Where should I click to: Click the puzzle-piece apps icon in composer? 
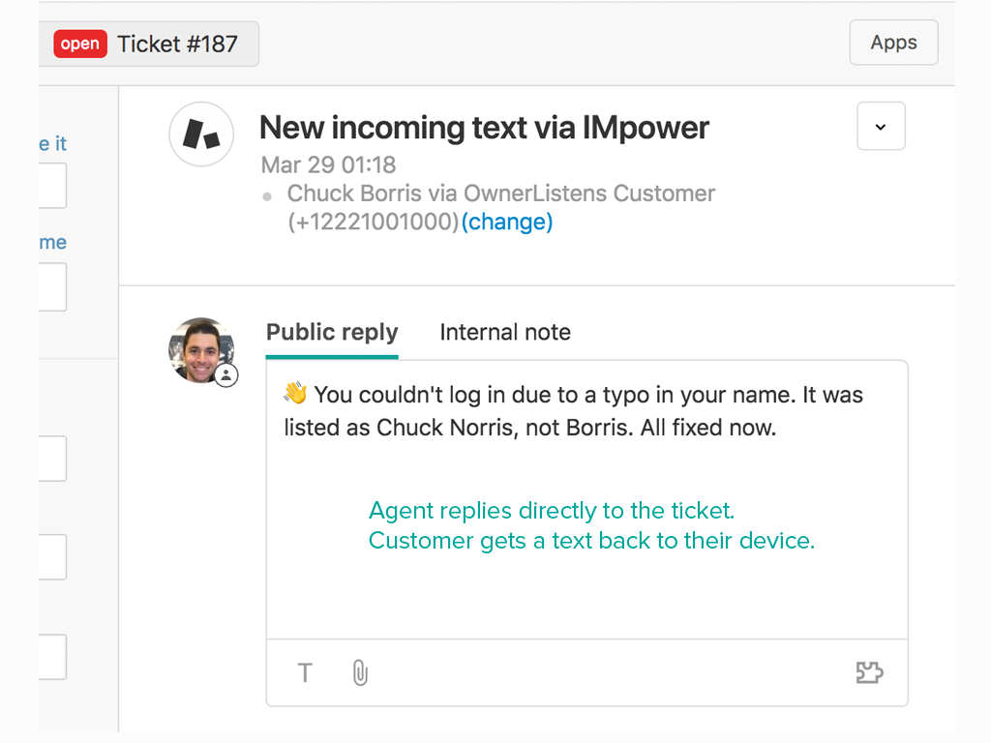pyautogui.click(x=869, y=673)
